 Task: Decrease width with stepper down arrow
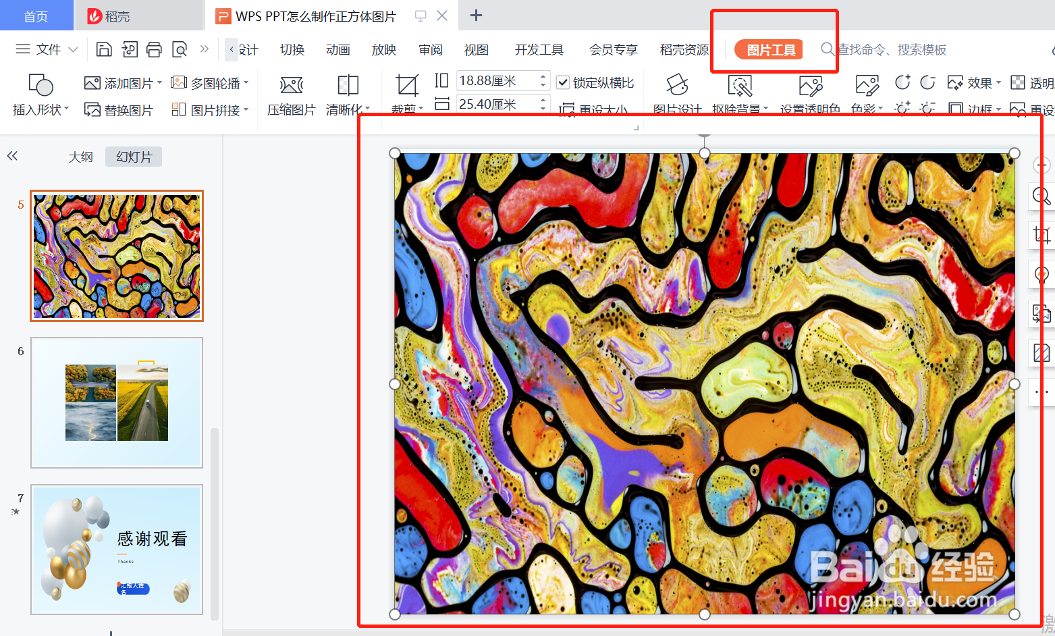point(543,109)
